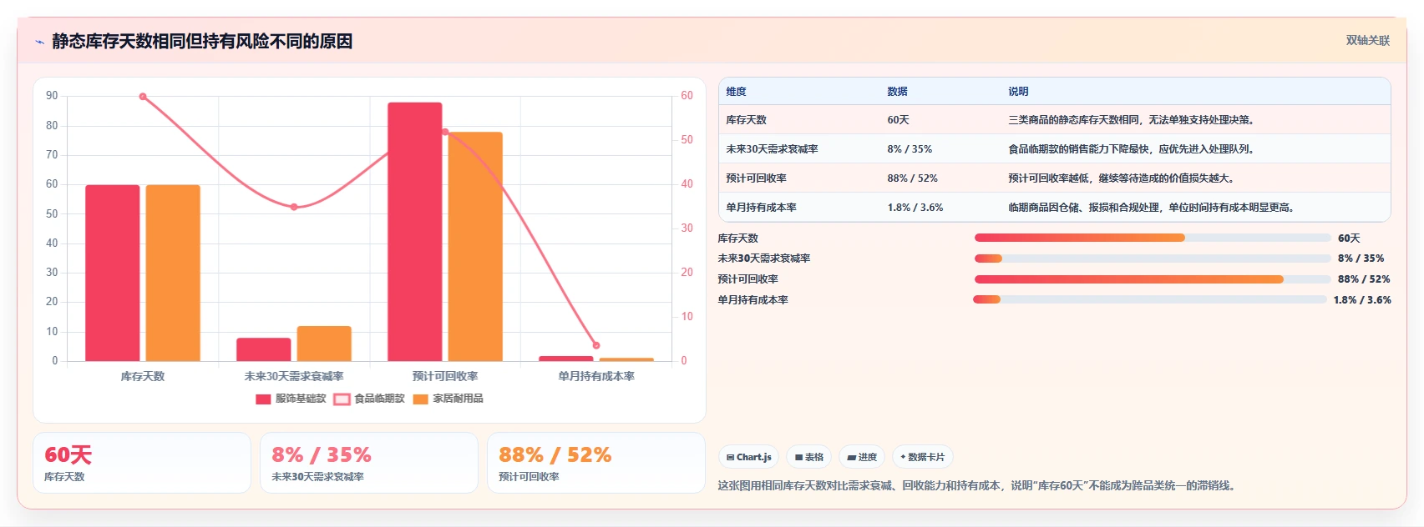The width and height of the screenshot is (1424, 527).
Task: Click the Chart.js tag pill
Action: tap(748, 457)
